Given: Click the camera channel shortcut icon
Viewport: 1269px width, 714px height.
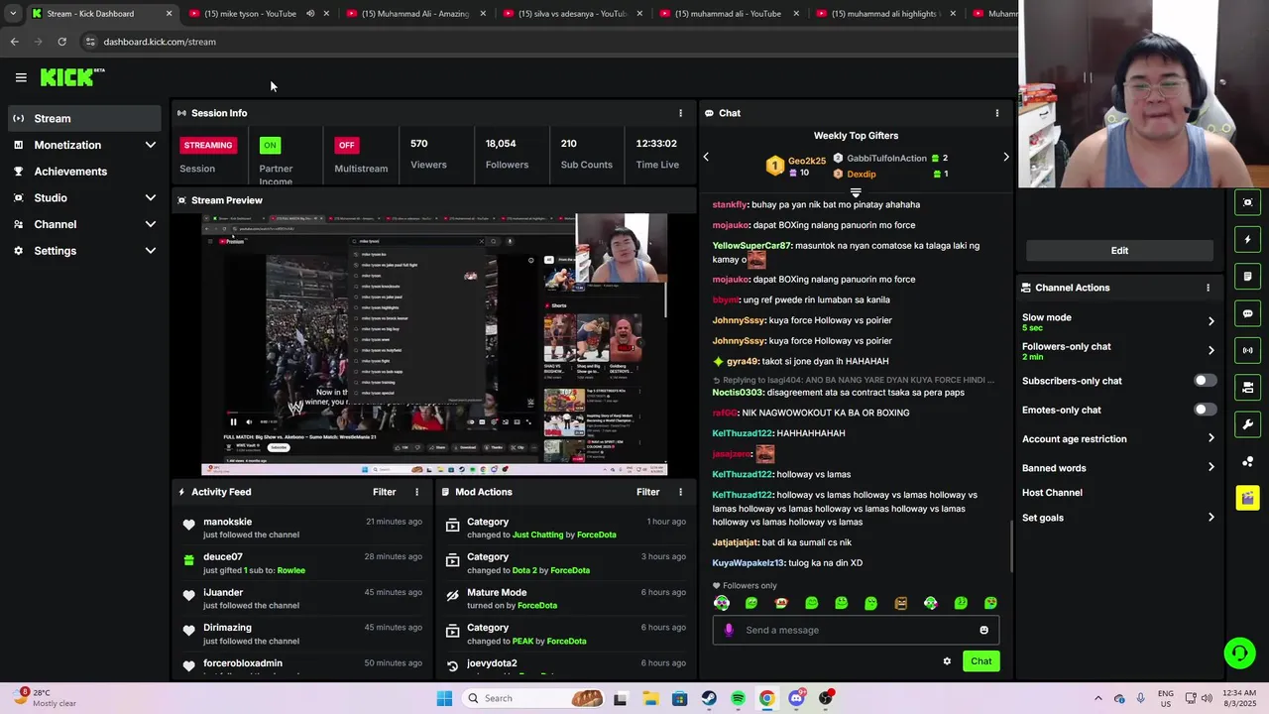Looking at the screenshot, I should pos(1247,387).
